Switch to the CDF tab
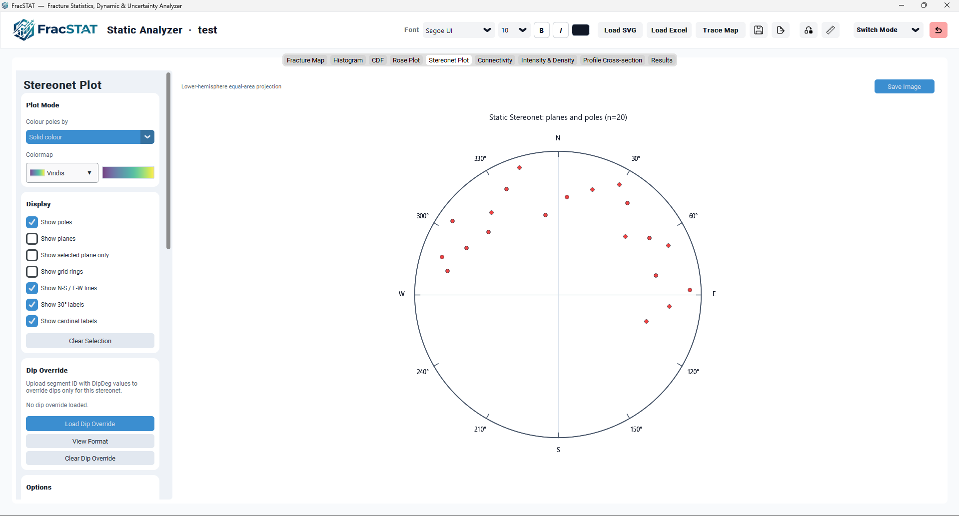The width and height of the screenshot is (959, 516). tap(378, 60)
